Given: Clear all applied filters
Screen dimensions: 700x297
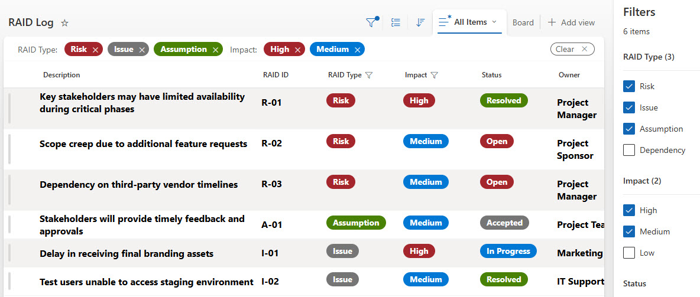Looking at the screenshot, I should [572, 49].
